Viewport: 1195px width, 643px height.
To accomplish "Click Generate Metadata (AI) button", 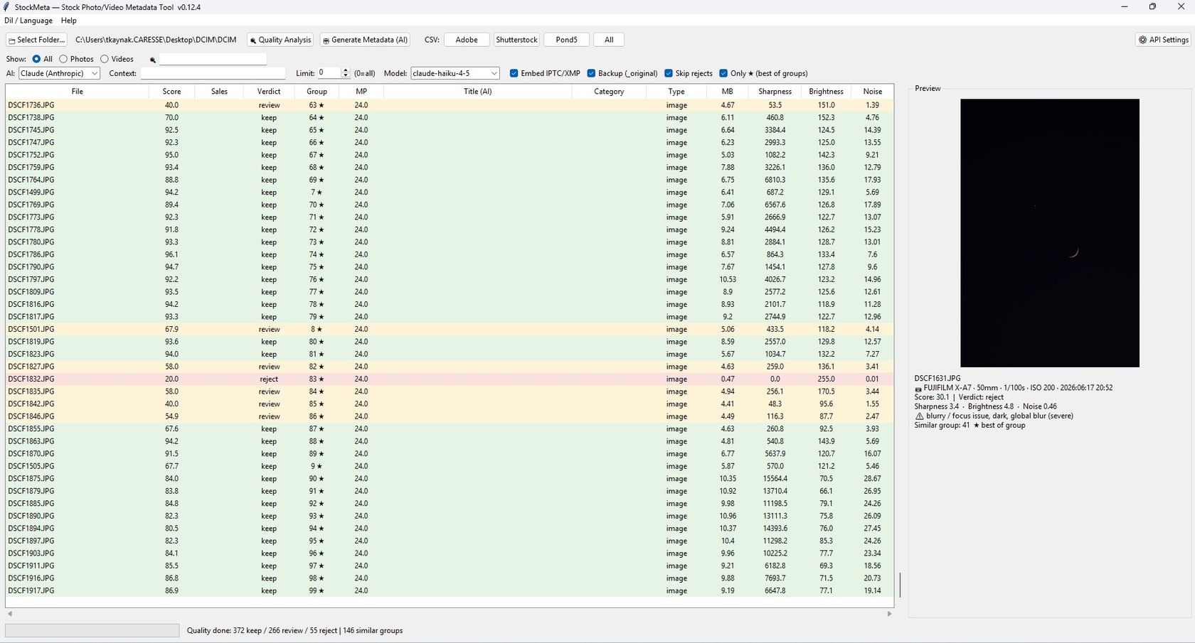I will point(365,40).
